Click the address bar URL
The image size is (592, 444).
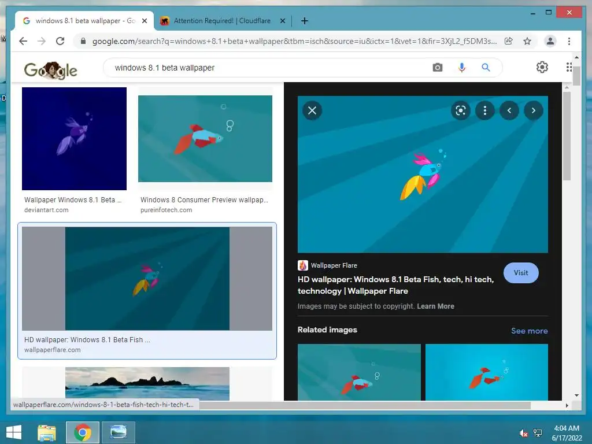pyautogui.click(x=294, y=41)
